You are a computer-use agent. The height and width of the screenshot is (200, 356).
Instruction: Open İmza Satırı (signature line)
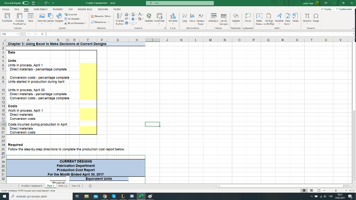click(288, 19)
